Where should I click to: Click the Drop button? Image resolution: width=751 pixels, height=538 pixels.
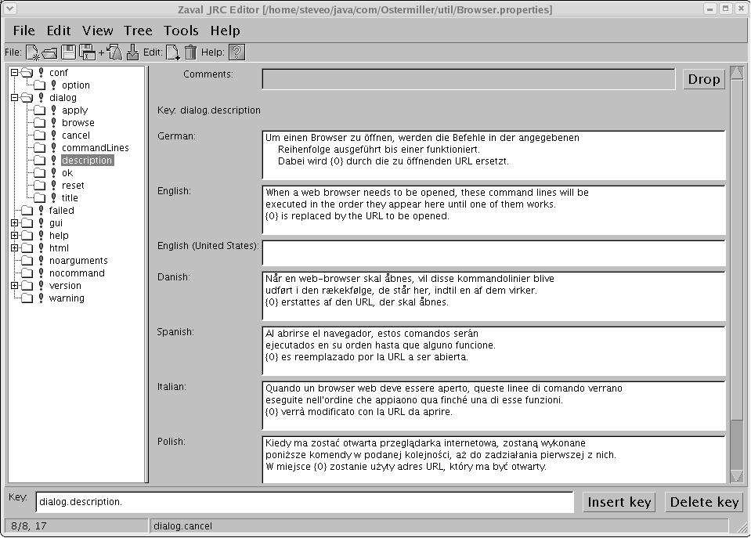tap(703, 79)
